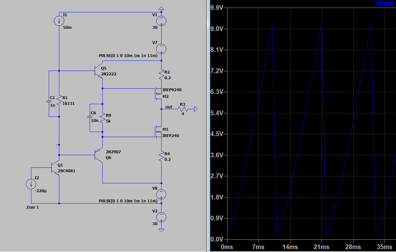The image size is (396, 252).
Task: Click the '30' value beside V1
Action: (155, 28)
